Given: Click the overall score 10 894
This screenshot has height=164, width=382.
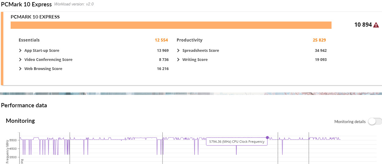Looking at the screenshot, I should click(x=363, y=25).
